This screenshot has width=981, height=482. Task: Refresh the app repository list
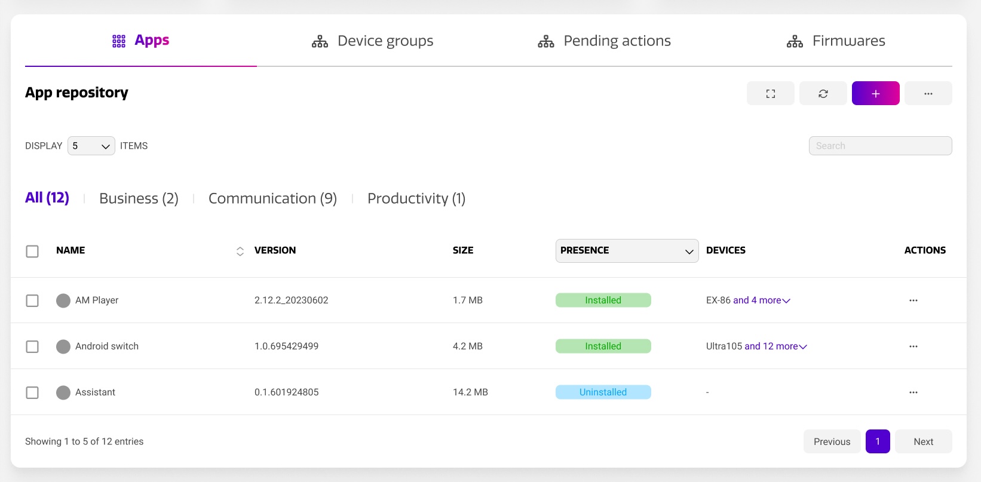823,94
